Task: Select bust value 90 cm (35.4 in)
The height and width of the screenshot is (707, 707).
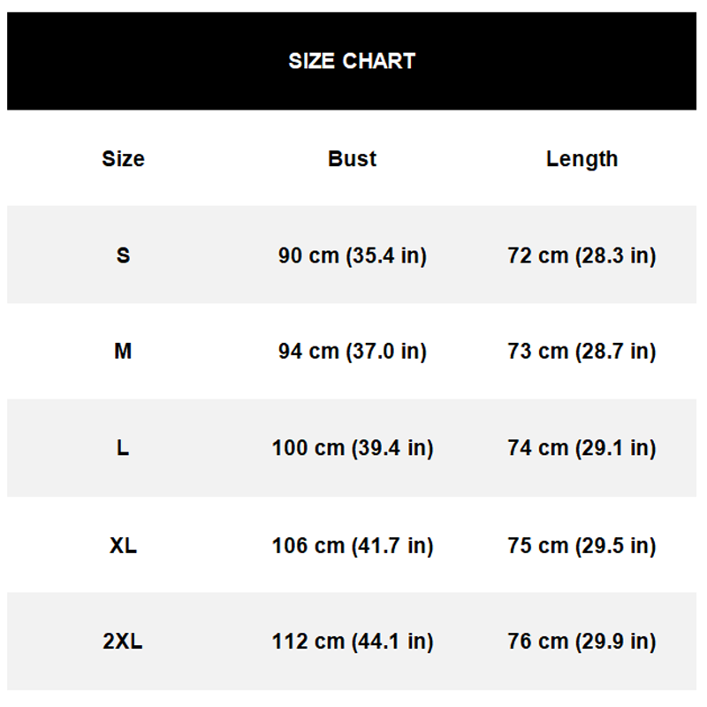Action: coord(352,255)
